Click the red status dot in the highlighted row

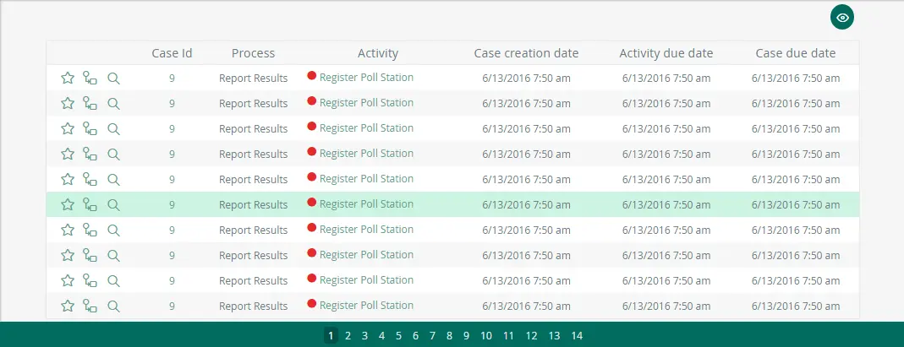tap(312, 202)
